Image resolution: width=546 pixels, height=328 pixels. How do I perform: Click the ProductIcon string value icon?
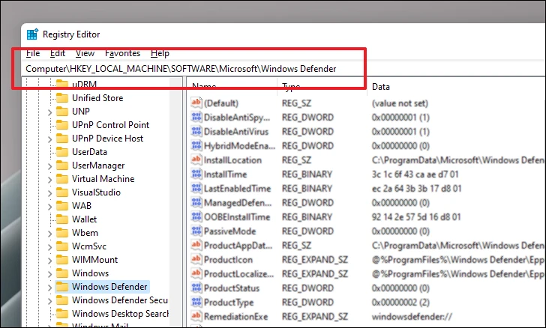pos(196,259)
